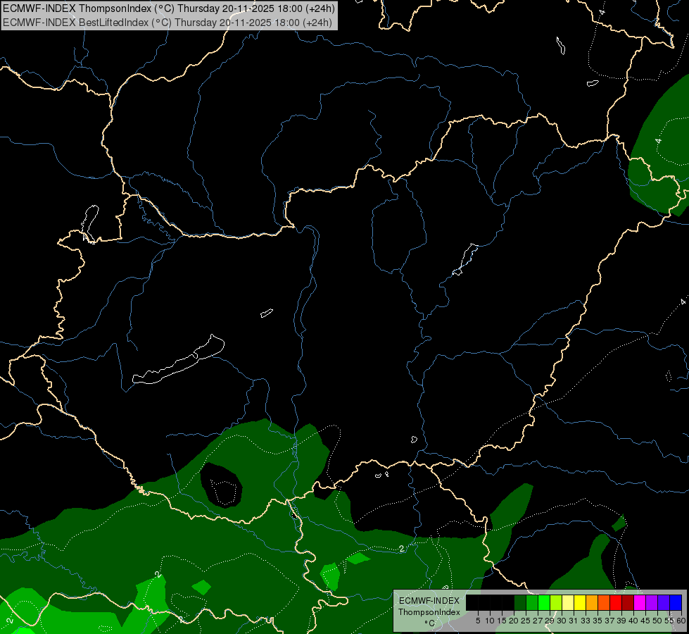
Task: Click the dark red 39–40 legend swatch
Action: (628, 602)
